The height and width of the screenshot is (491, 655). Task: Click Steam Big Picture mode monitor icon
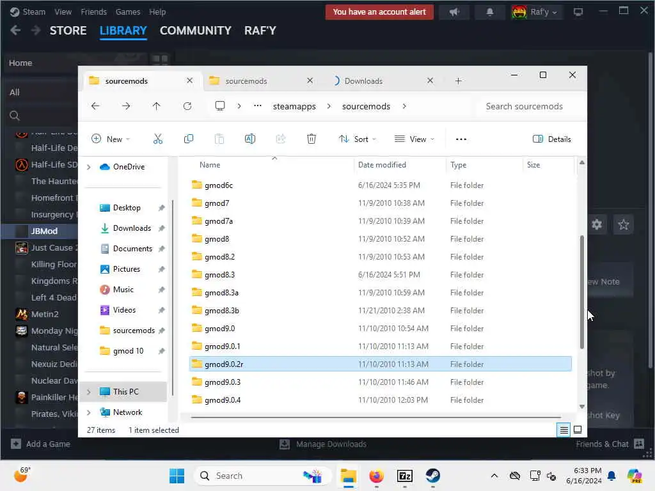578,12
